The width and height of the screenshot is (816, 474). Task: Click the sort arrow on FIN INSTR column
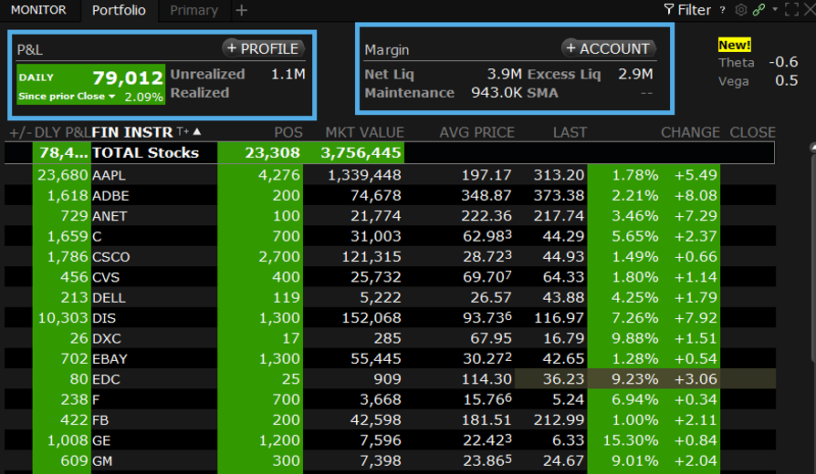pyautogui.click(x=196, y=132)
